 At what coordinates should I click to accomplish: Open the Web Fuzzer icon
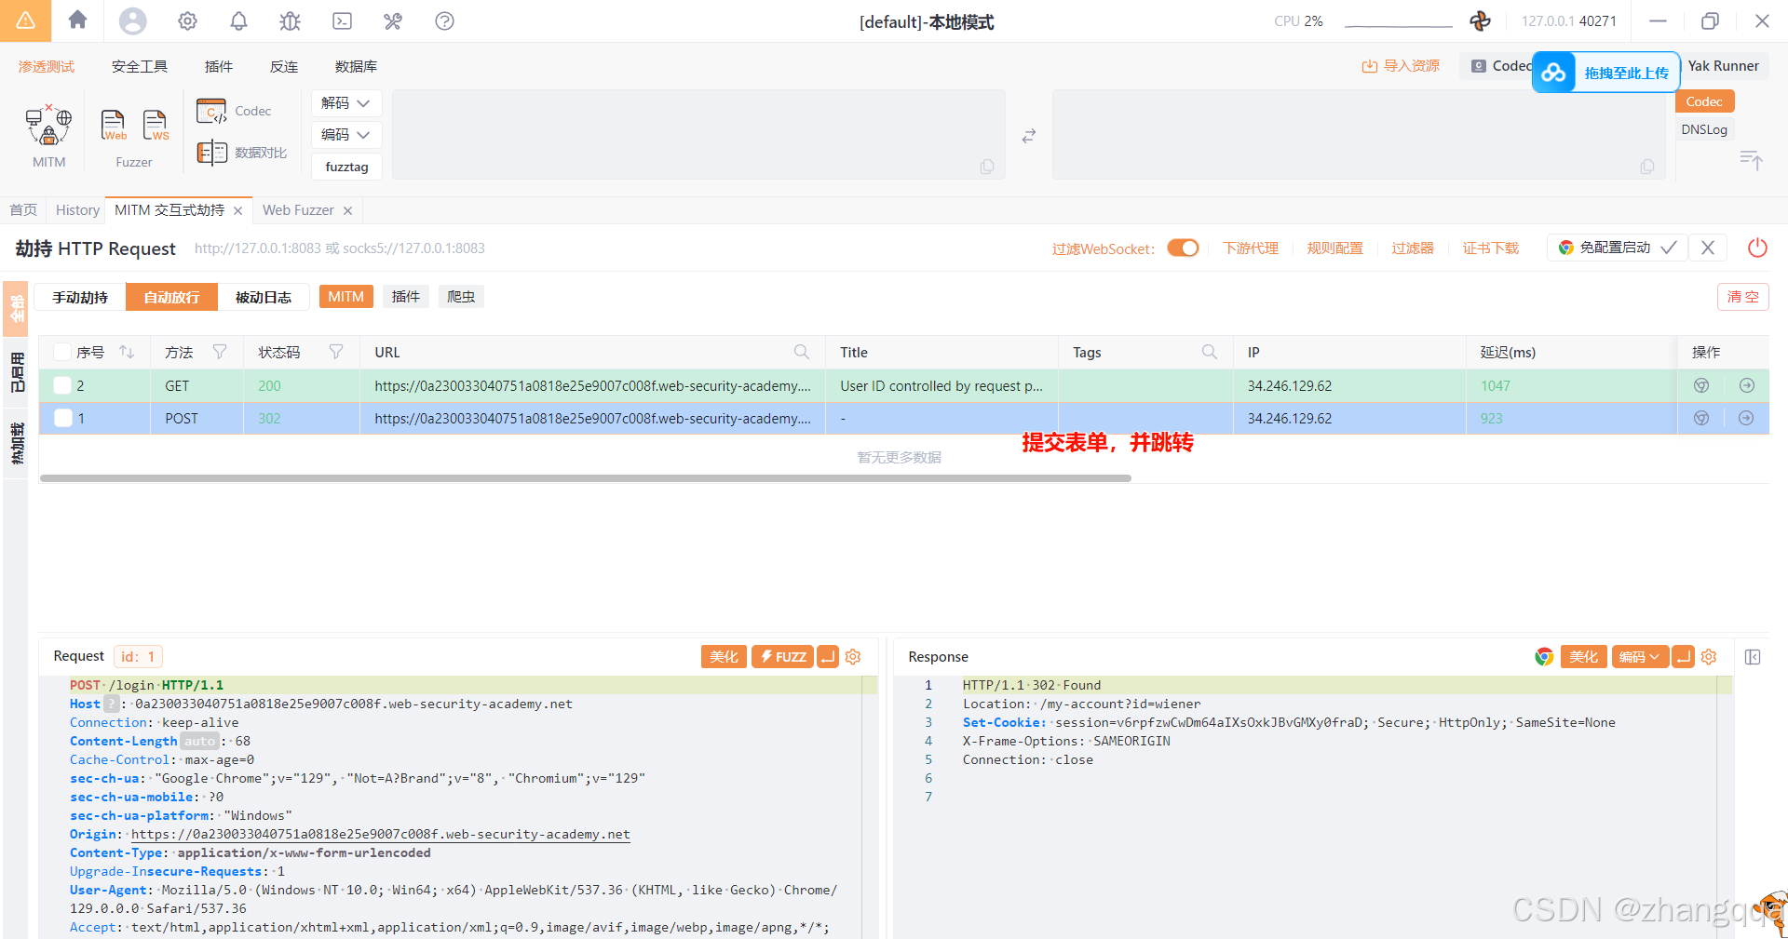[x=113, y=125]
